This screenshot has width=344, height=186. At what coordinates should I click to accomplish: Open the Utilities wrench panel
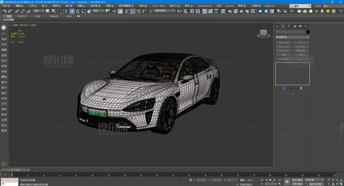tap(306, 26)
